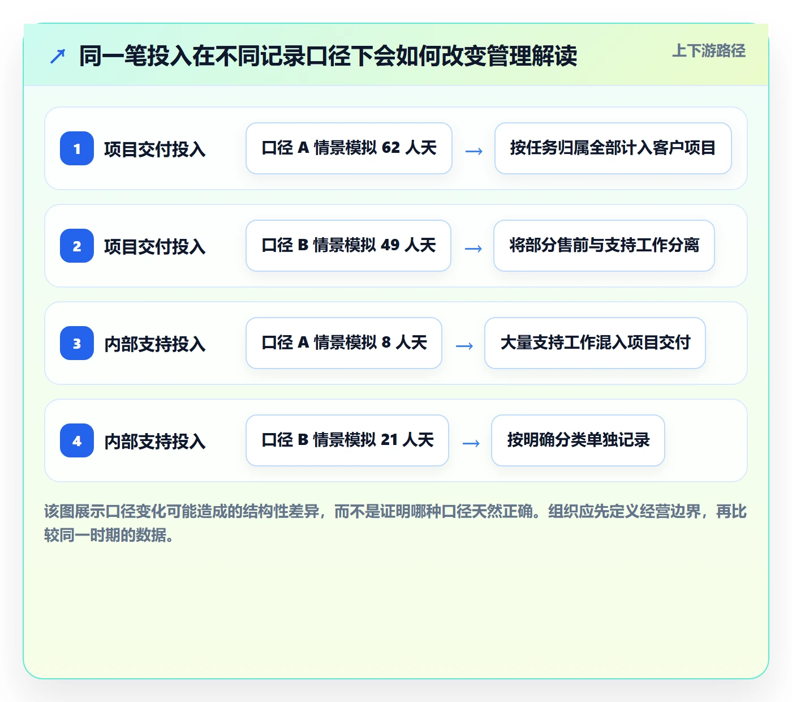Click the 按任务归属全部计入客户项目 box
This screenshot has height=702, width=792.
[x=613, y=148]
